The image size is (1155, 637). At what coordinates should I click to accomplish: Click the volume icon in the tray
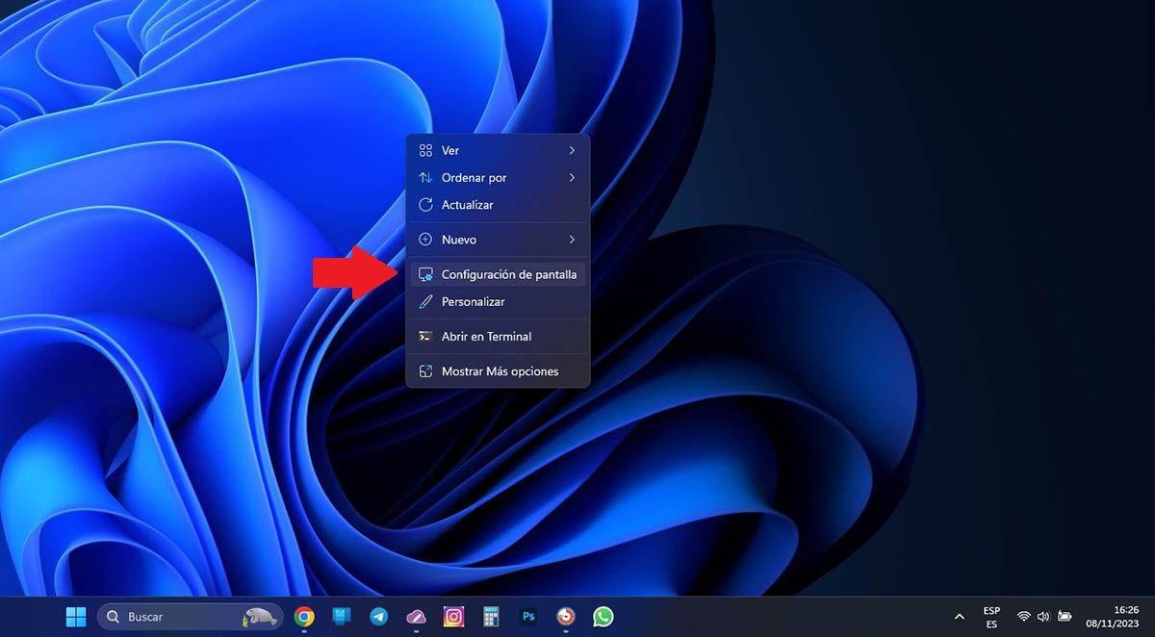(1043, 617)
